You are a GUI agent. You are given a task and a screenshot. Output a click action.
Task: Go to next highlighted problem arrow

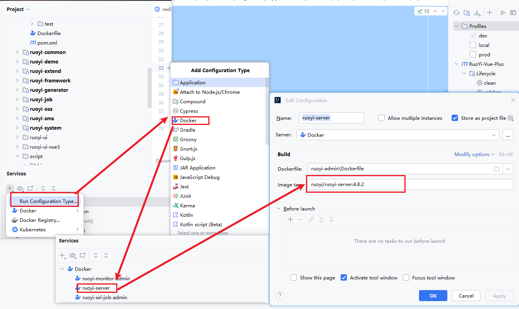point(444,11)
